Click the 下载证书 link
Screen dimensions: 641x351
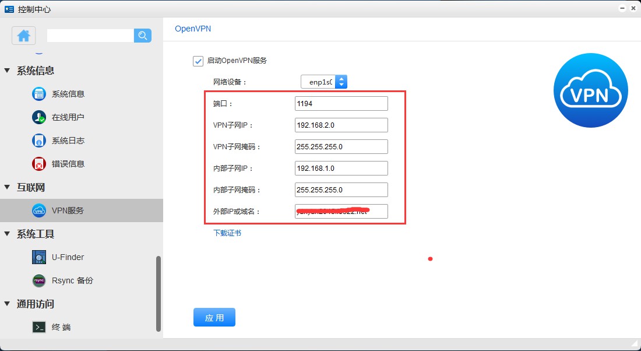pyautogui.click(x=227, y=233)
